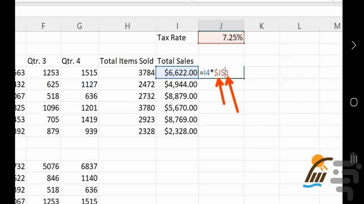The height and width of the screenshot is (204, 364).
Task: Select column L header
Action: [x=299, y=26]
